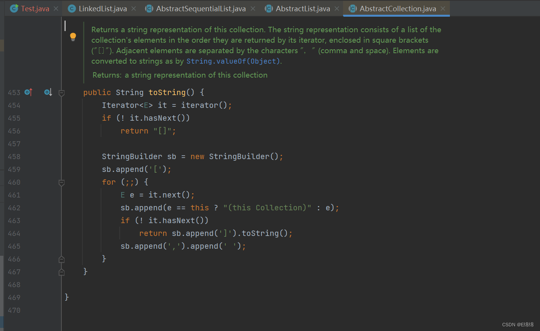Click the overridden method down-arrow gutter icon
The width and height of the screenshot is (540, 331).
[47, 92]
